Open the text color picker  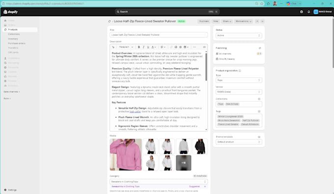[x=154, y=47]
